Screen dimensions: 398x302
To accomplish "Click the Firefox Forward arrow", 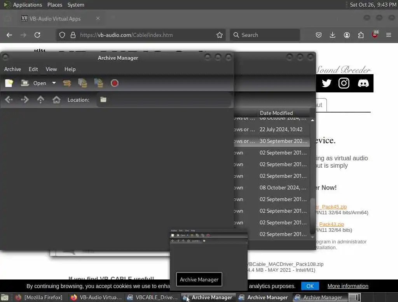I will 23,35.
